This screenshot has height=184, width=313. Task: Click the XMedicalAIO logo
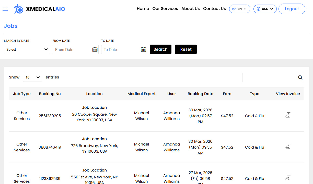coord(40,9)
